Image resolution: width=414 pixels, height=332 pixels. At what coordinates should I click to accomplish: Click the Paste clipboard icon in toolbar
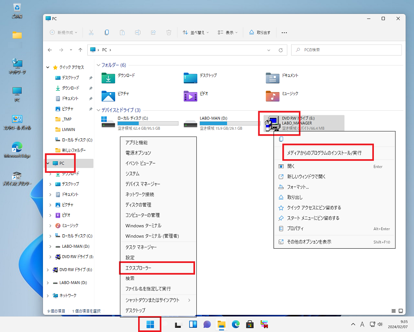(122, 32)
